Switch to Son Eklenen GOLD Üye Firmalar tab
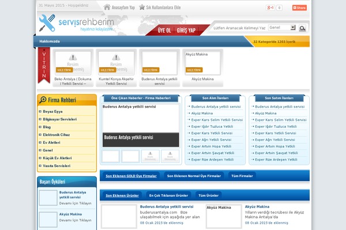 pos(131,176)
